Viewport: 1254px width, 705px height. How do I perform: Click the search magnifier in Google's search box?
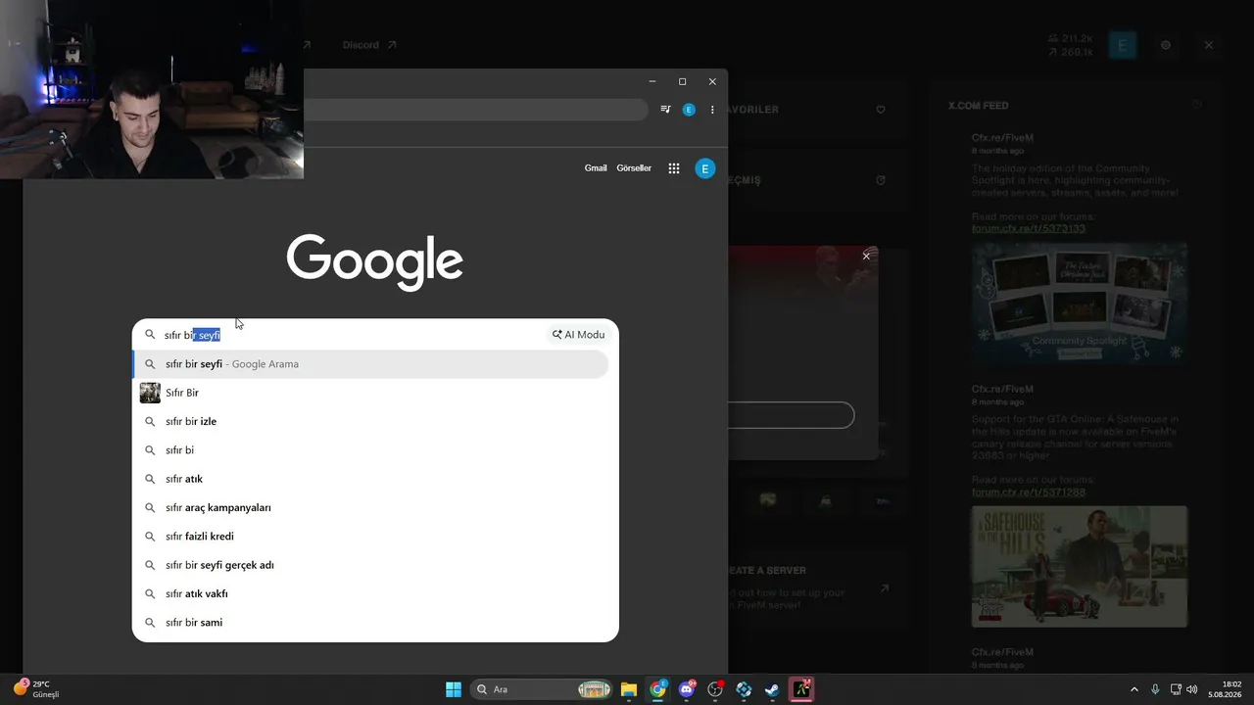point(150,335)
